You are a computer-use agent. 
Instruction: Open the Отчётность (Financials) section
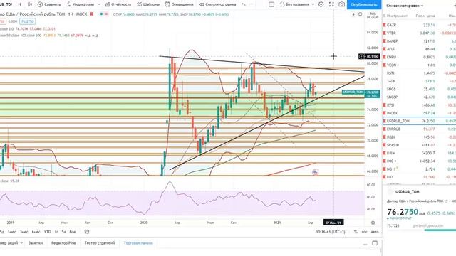click(118, 4)
